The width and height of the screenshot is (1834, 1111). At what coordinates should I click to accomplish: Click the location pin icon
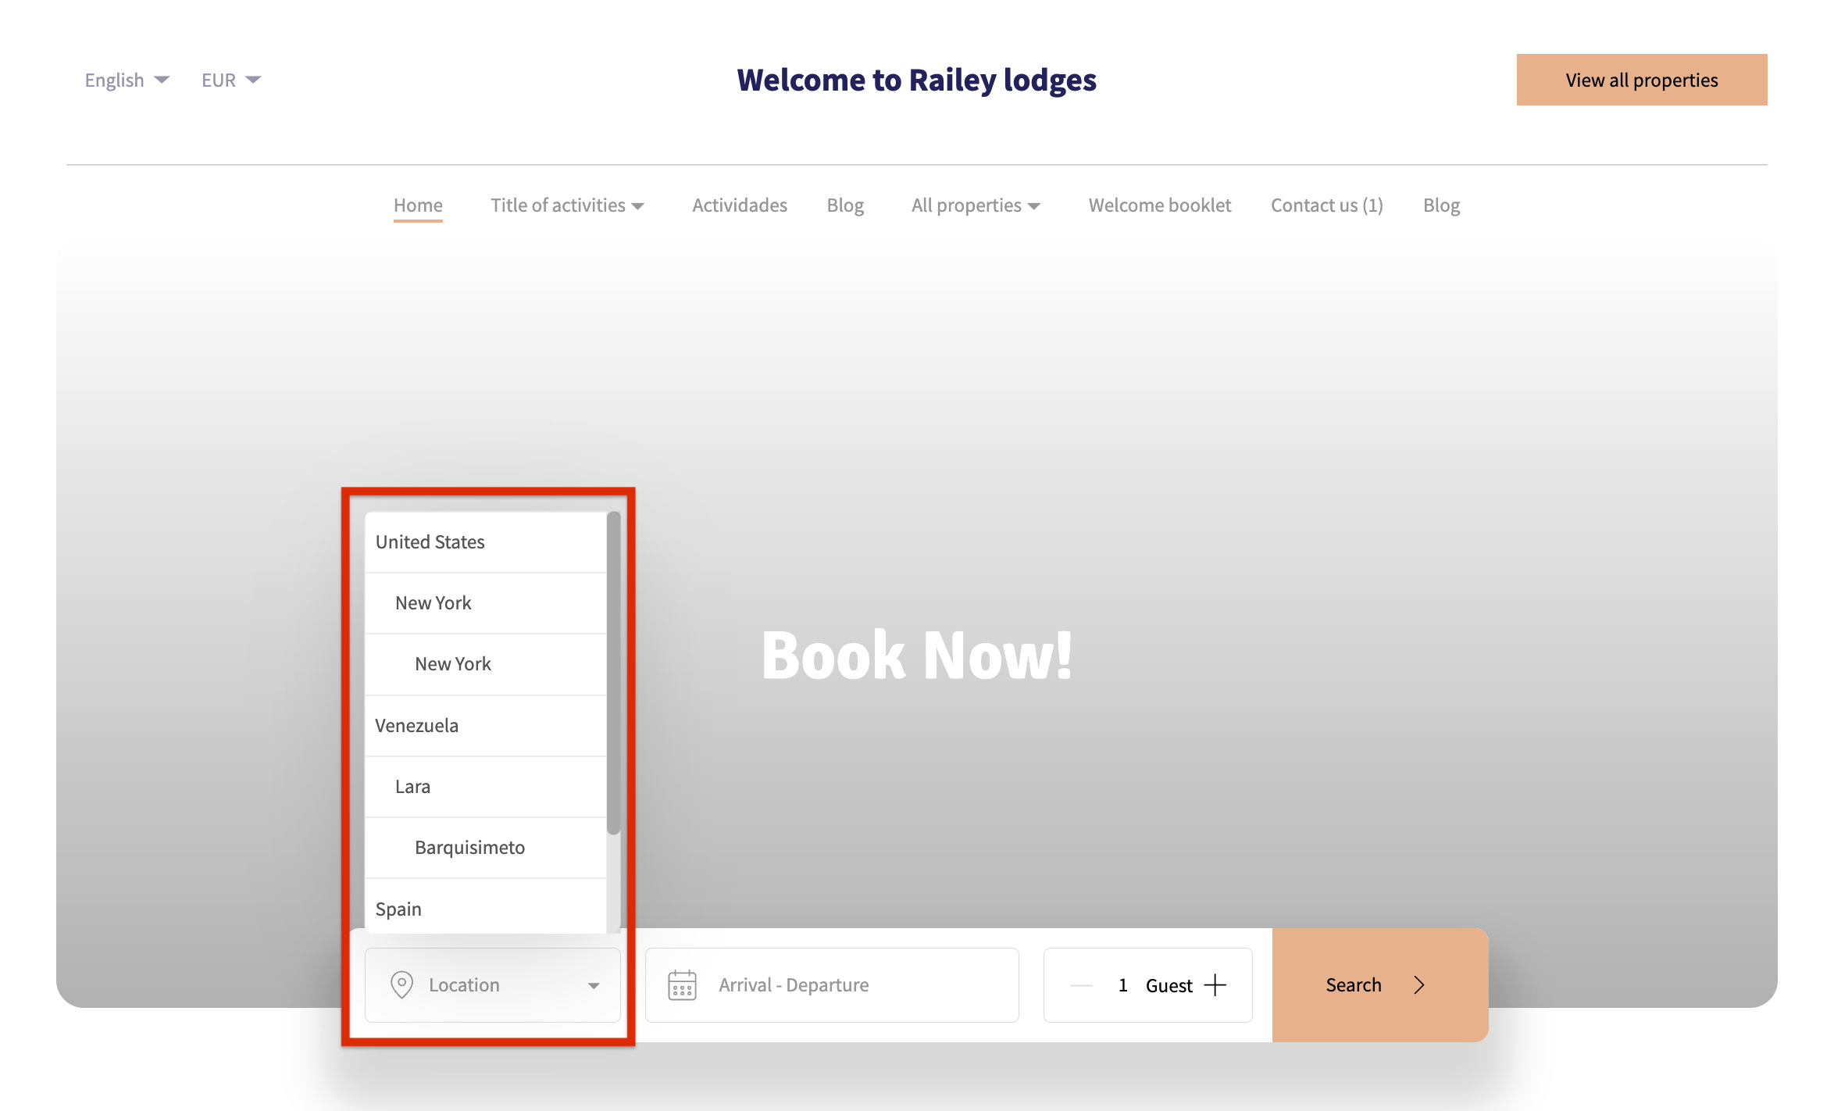[401, 984]
